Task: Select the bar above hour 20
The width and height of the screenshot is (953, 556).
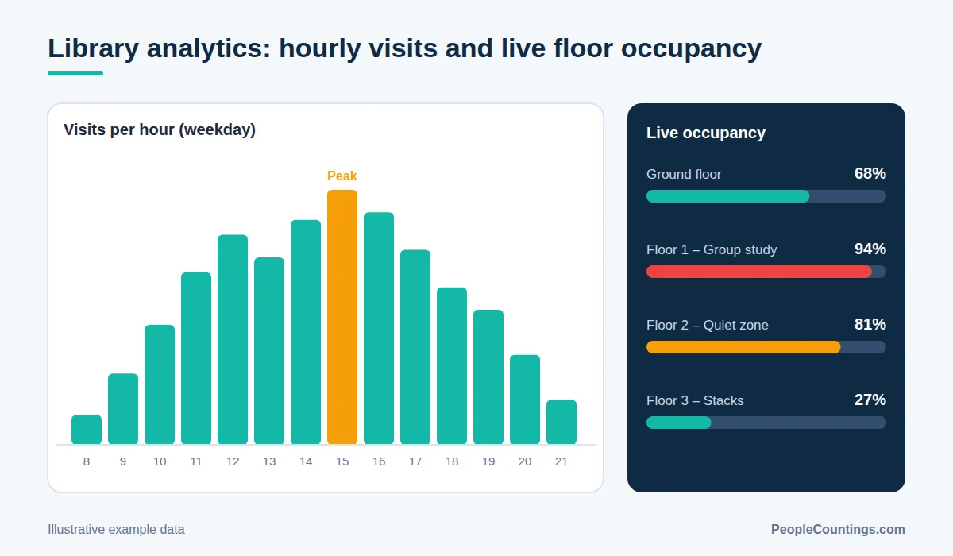Action: pyautogui.click(x=525, y=400)
